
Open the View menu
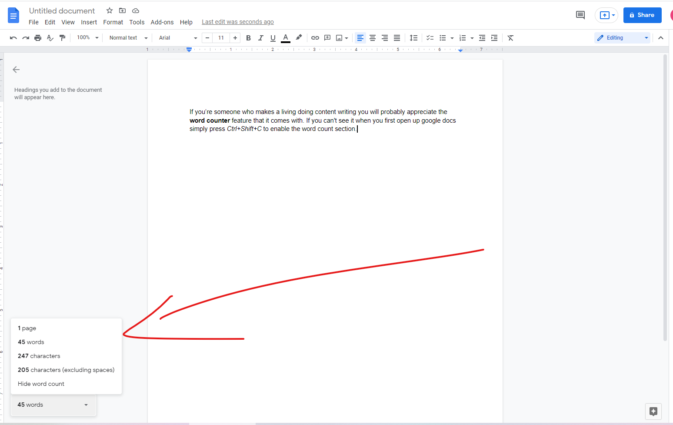point(68,22)
